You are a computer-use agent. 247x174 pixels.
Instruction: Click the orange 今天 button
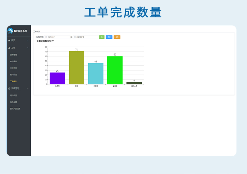(117, 37)
